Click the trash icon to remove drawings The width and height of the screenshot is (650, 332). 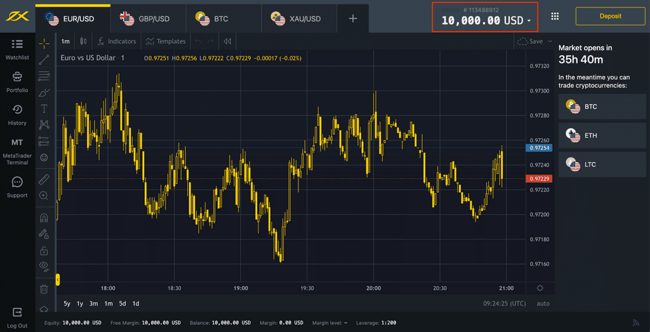[x=44, y=289]
